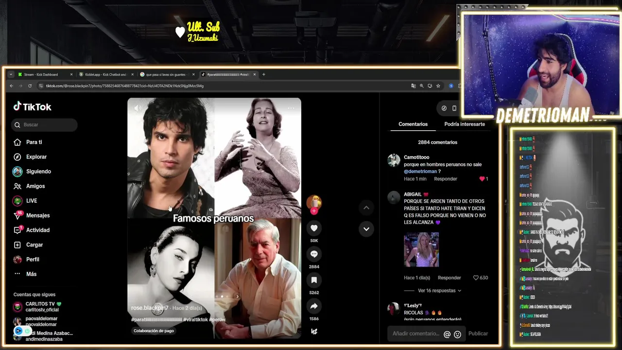Click the phone icon above comments
This screenshot has height=350, width=622.
tap(454, 108)
